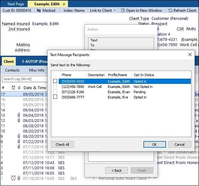Image resolution: width=199 pixels, height=186 pixels.
Task: Click the Refresh Client icon
Action: click(170, 11)
